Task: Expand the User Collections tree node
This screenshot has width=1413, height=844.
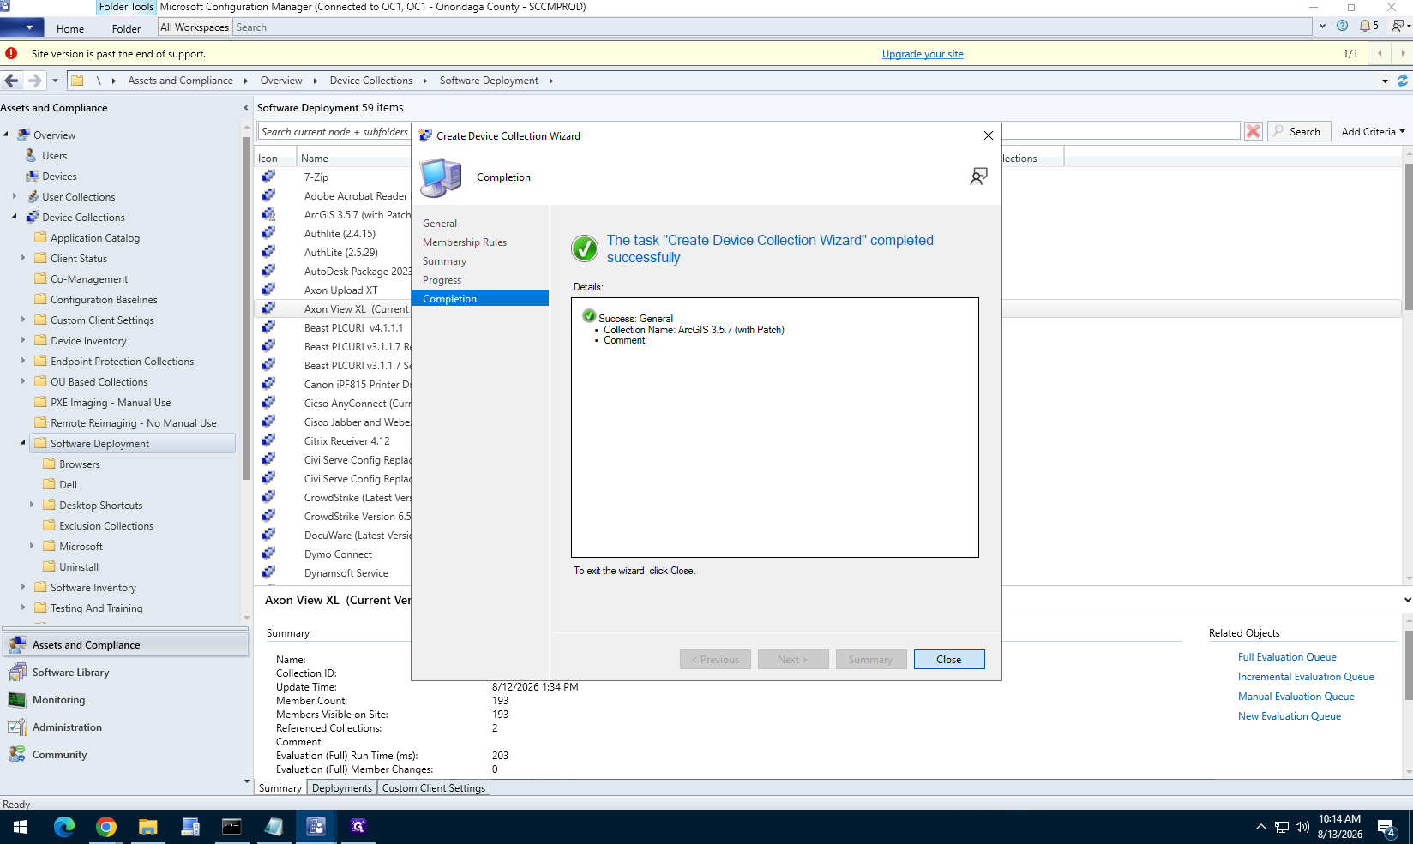Action: click(14, 196)
